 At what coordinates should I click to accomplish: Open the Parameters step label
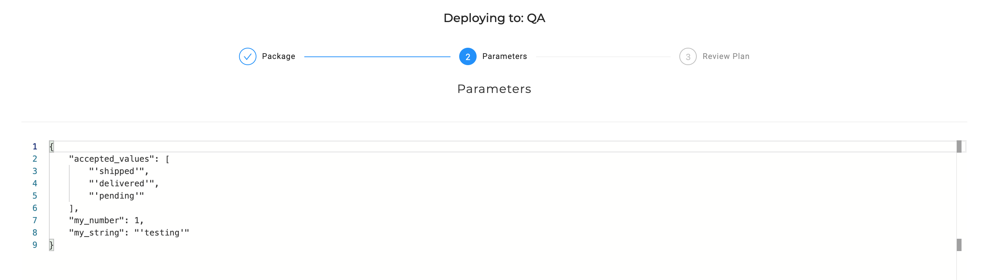pos(505,56)
